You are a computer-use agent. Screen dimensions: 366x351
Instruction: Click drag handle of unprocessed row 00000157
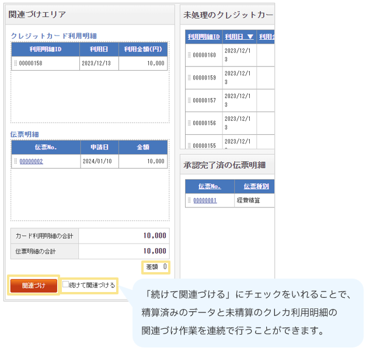(x=189, y=100)
